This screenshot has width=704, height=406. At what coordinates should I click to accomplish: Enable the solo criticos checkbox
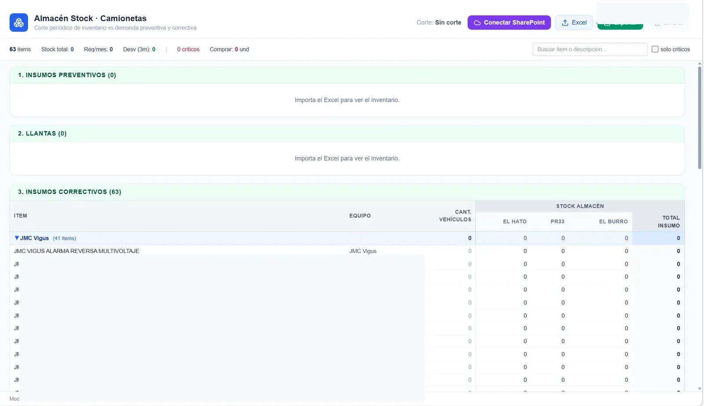tap(655, 49)
